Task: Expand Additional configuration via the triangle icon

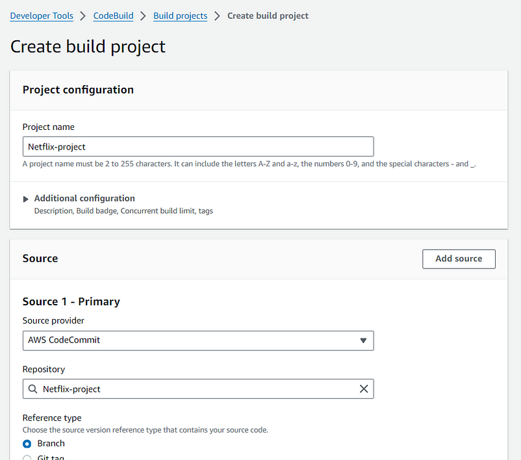Action: [x=25, y=199]
